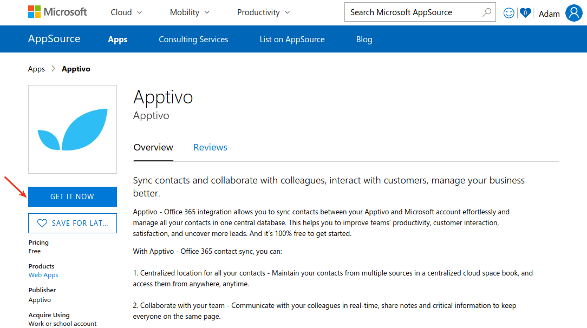Expand the Mobility dropdown menu
Screen dimensions: 587x328
click(x=190, y=12)
